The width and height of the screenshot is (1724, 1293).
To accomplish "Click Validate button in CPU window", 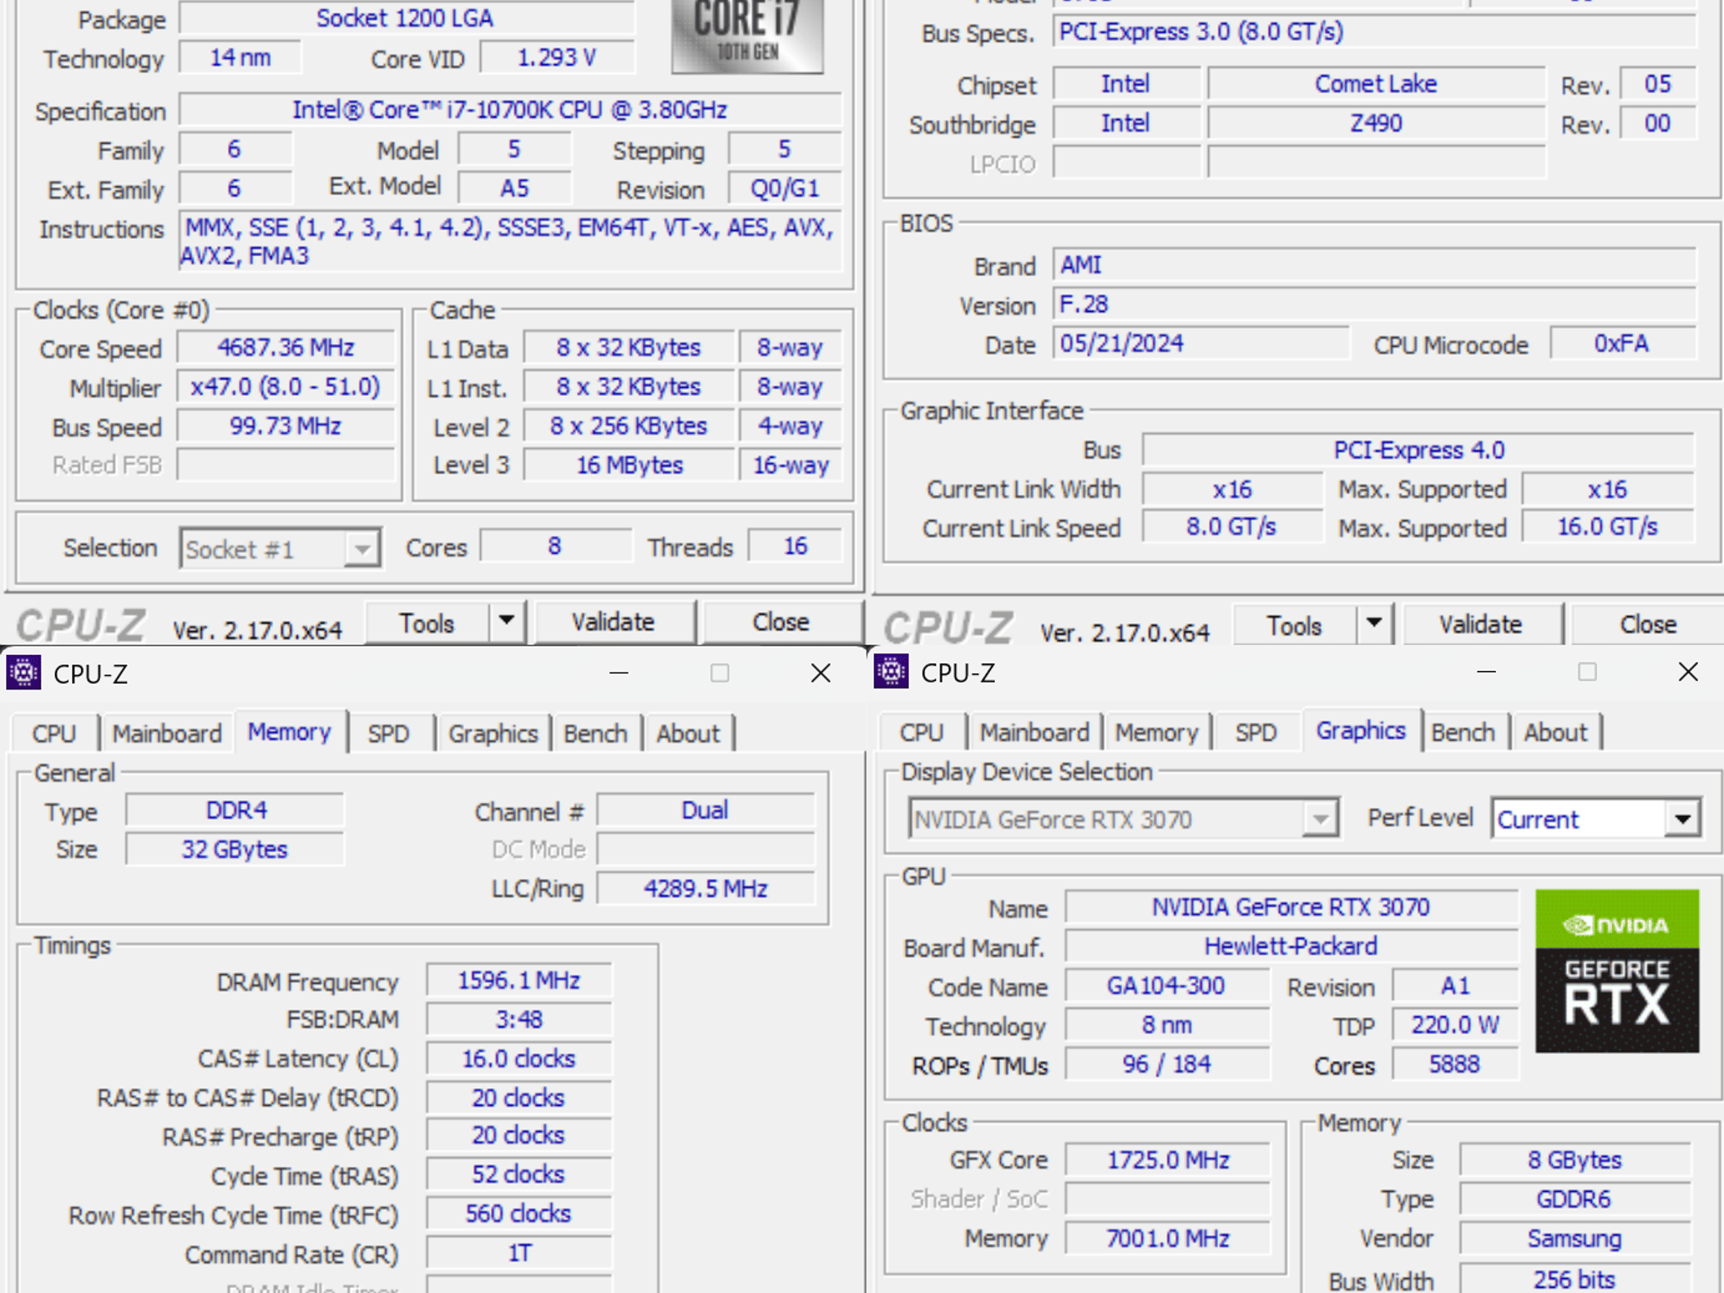I will [x=614, y=622].
